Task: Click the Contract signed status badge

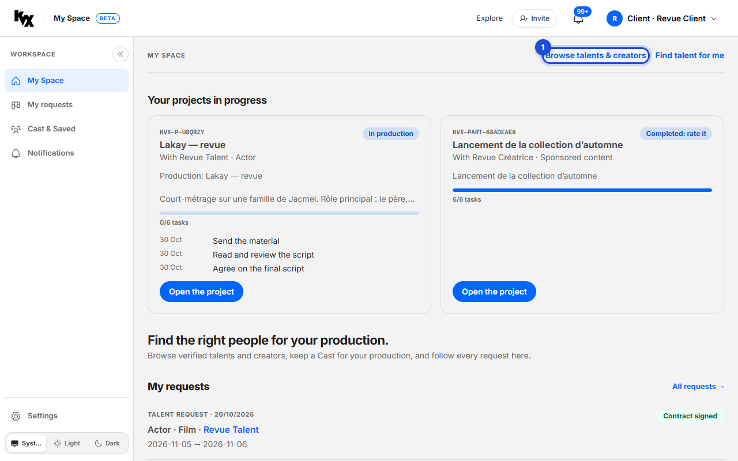Action: pos(690,416)
